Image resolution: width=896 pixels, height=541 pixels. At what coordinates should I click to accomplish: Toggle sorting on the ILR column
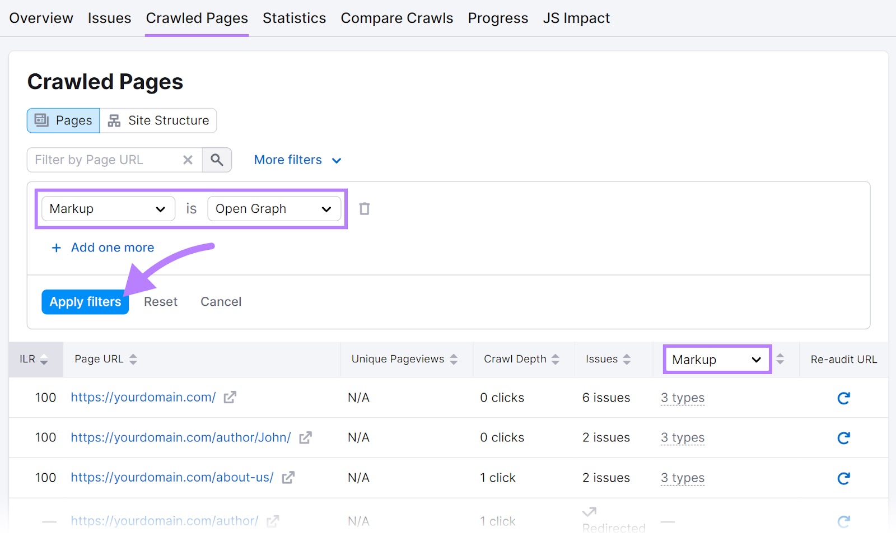point(44,359)
